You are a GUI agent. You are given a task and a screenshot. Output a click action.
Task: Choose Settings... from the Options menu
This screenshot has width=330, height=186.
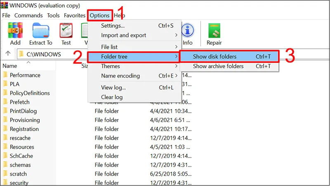point(135,26)
